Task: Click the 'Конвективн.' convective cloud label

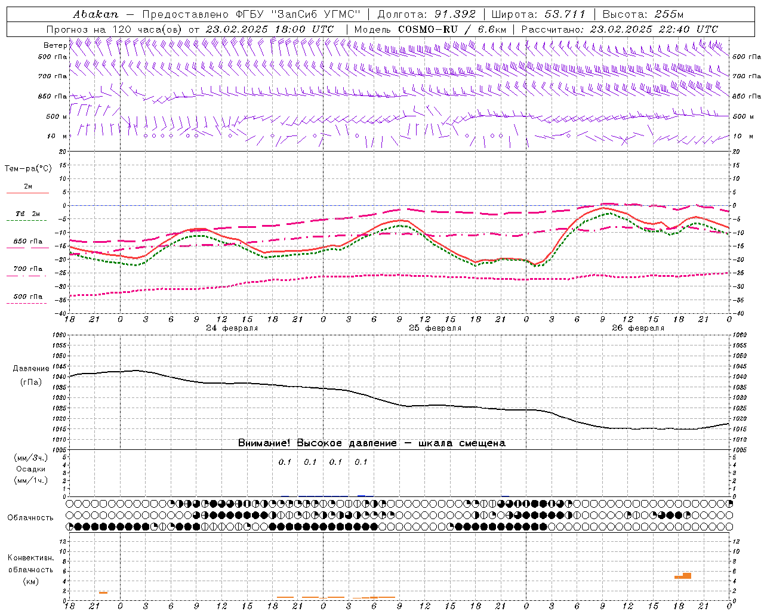Action: coord(31,558)
